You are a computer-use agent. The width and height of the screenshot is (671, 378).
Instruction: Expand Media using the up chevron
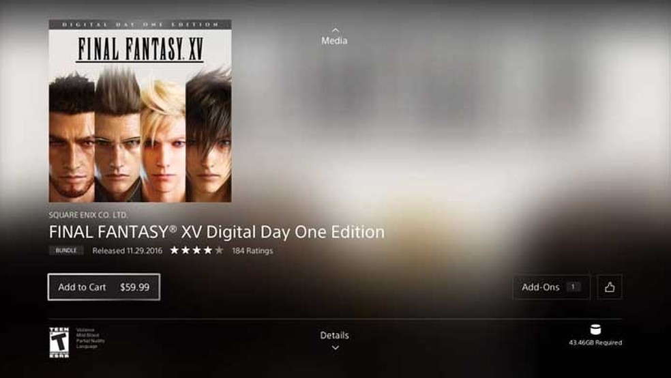pos(335,30)
